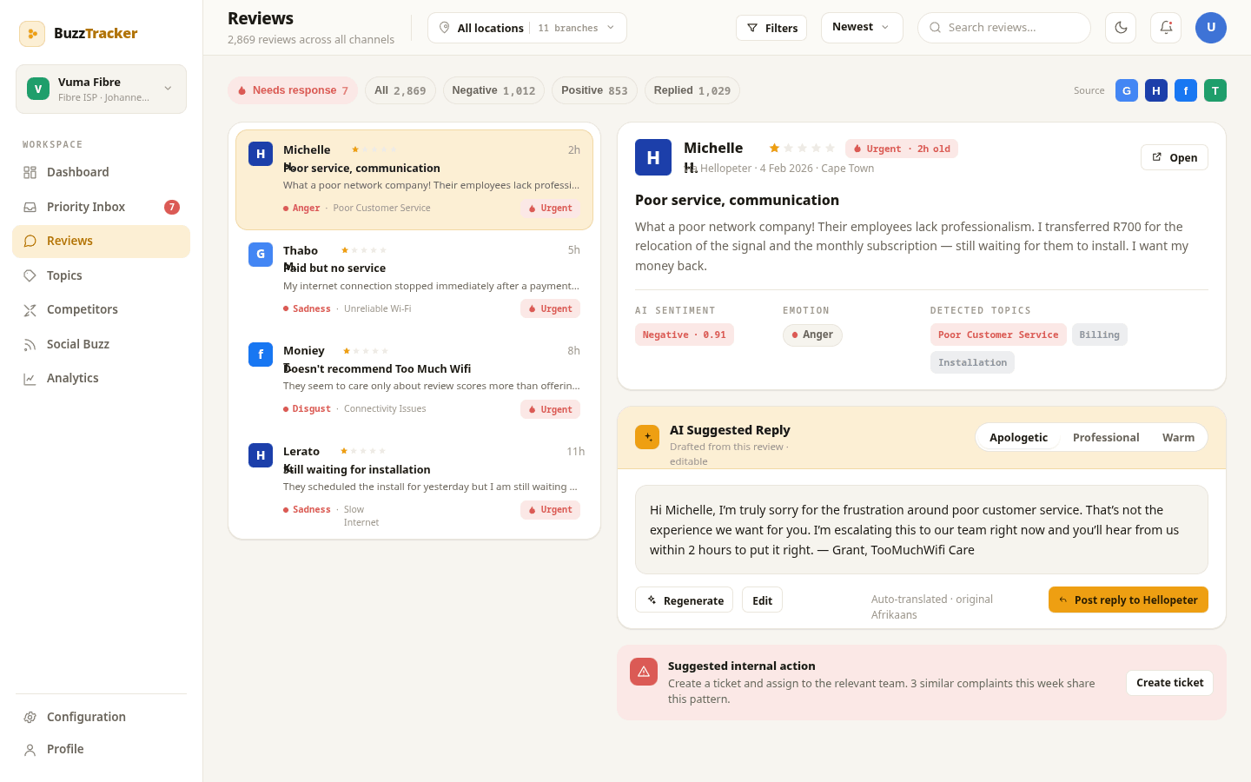1251x782 pixels.
Task: Open the Analytics page
Action: tap(101, 378)
